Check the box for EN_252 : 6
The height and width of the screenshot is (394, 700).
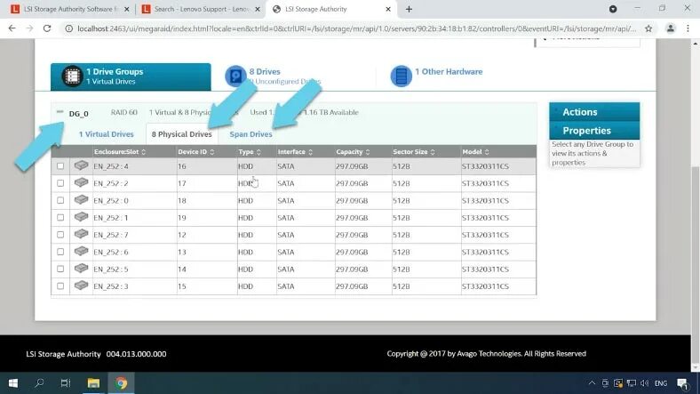point(60,252)
